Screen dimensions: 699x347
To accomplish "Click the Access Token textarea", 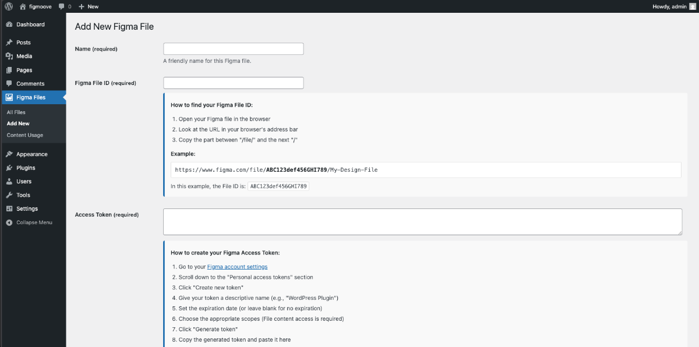I will [422, 222].
